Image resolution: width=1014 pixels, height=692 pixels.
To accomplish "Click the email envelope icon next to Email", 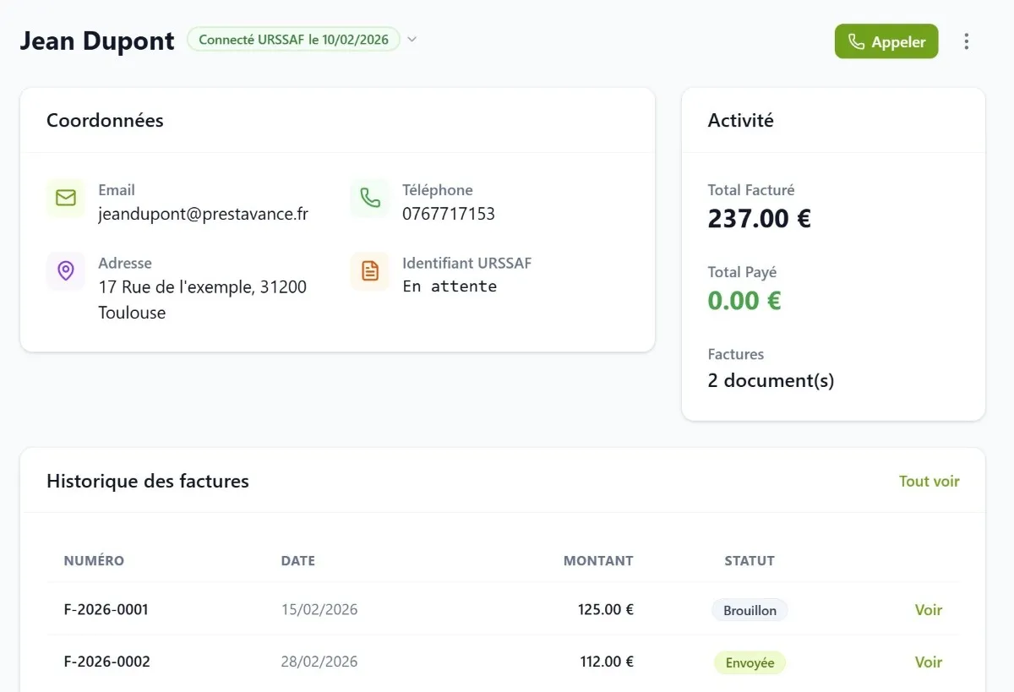I will coord(65,199).
